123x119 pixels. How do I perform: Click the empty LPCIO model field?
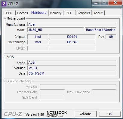(x=72, y=48)
